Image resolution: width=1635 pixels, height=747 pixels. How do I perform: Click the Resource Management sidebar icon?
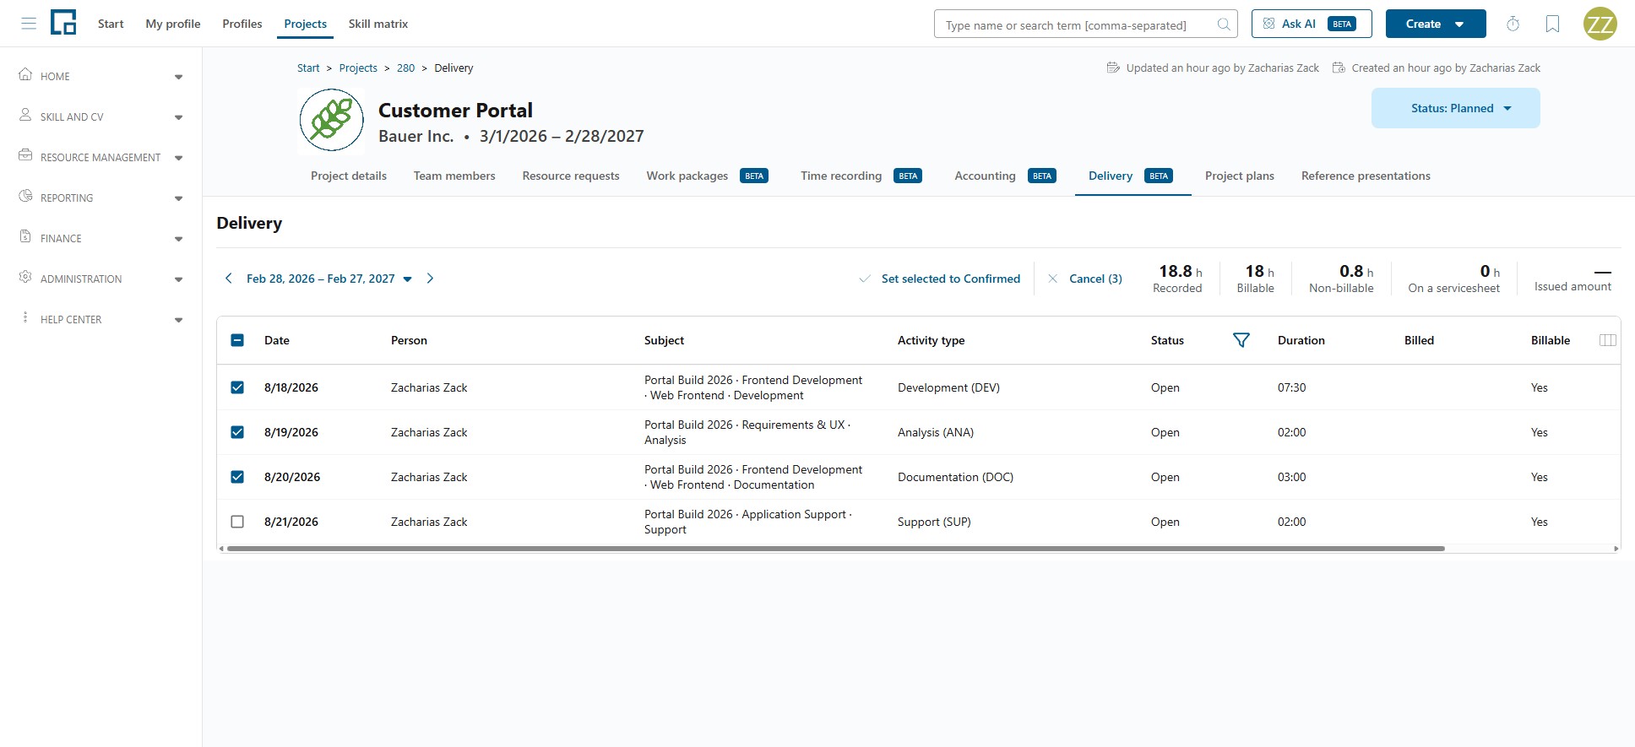pyautogui.click(x=25, y=155)
